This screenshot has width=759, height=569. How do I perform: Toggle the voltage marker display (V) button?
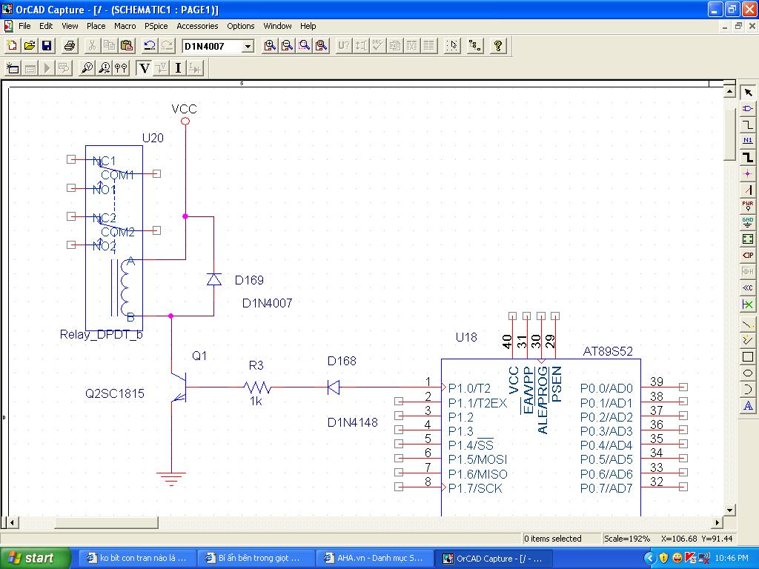[x=145, y=68]
